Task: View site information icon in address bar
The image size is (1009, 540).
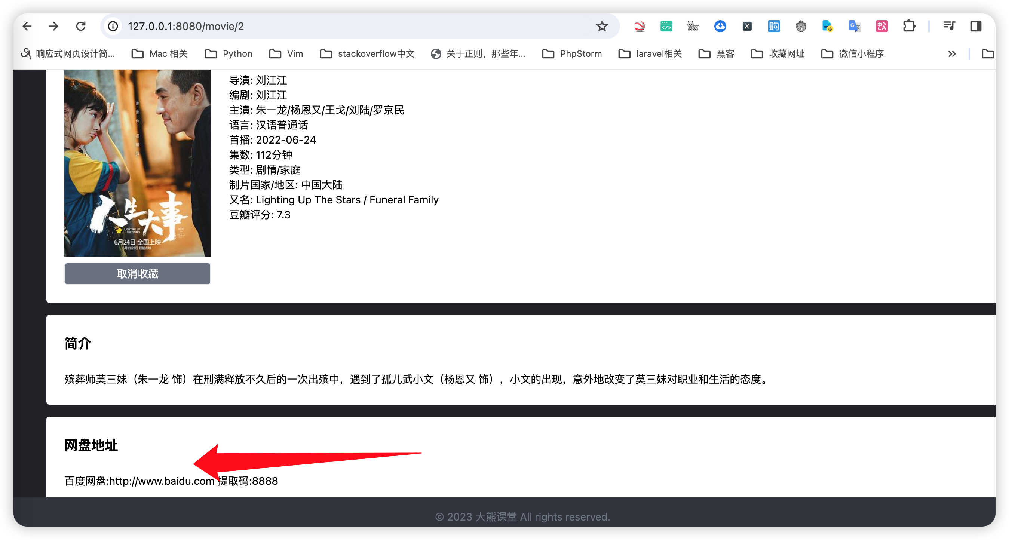Action: (113, 26)
